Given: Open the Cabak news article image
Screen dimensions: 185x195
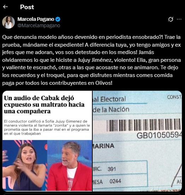Looking at the screenshot, I should click(47, 141).
